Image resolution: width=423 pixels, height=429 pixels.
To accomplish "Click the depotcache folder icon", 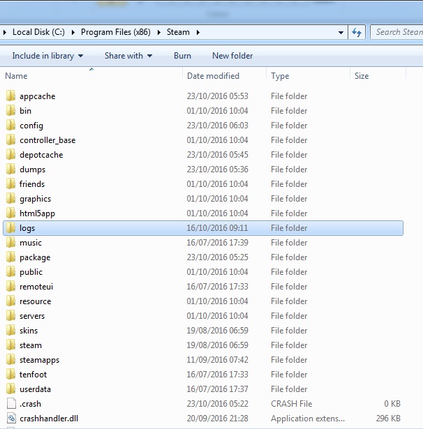I will tap(10, 155).
